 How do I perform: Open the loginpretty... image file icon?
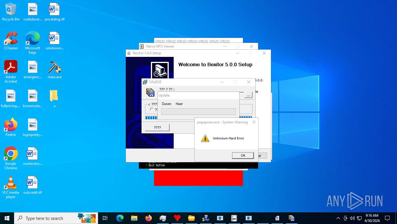[x=32, y=127]
